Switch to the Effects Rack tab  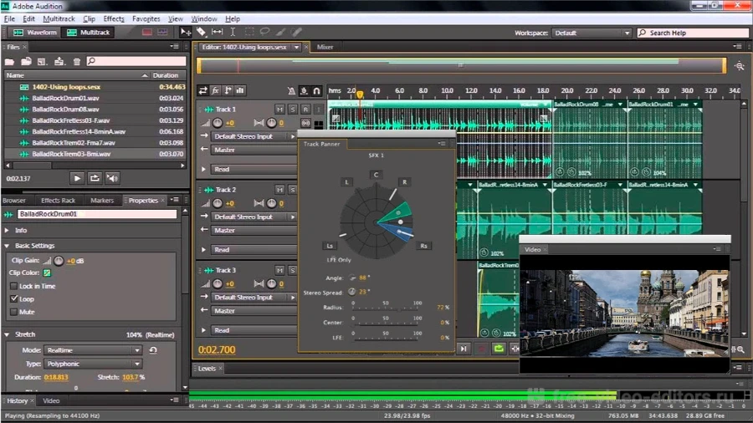pos(58,201)
